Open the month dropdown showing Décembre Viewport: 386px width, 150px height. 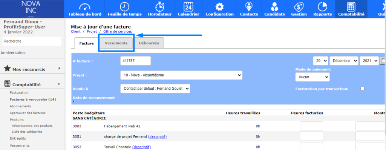(344, 61)
